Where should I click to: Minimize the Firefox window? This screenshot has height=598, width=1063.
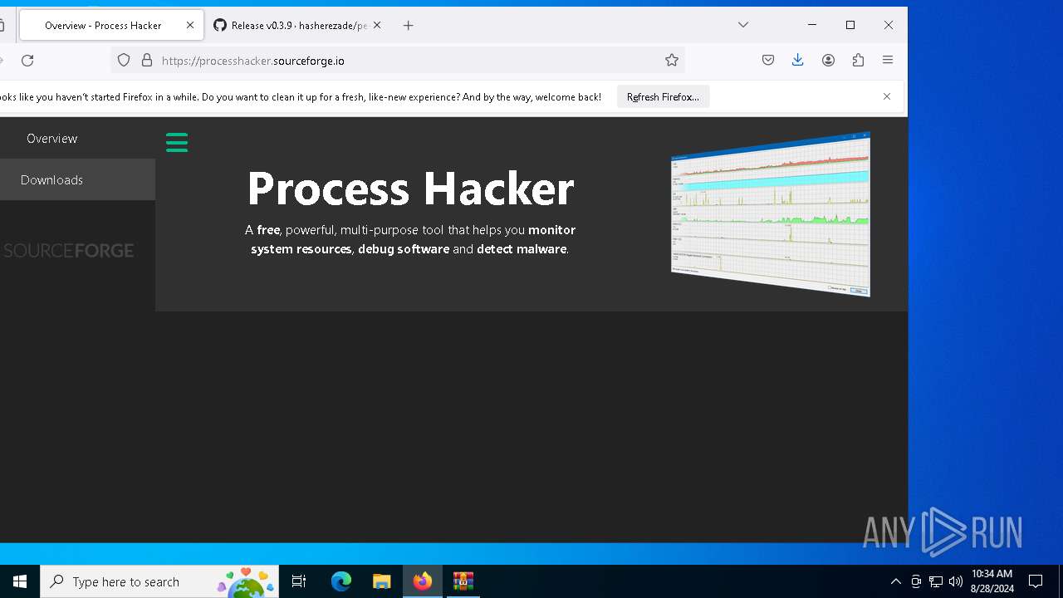tap(812, 25)
